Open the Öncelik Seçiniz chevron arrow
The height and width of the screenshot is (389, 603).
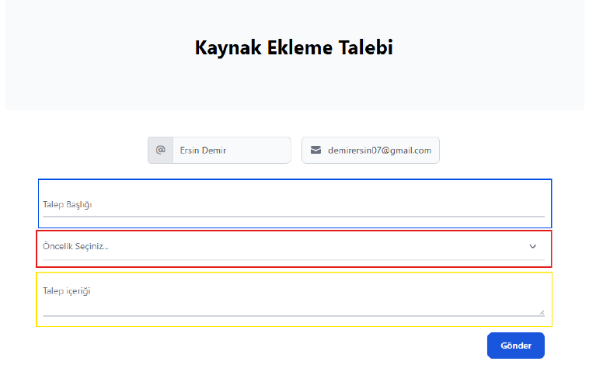(x=532, y=246)
